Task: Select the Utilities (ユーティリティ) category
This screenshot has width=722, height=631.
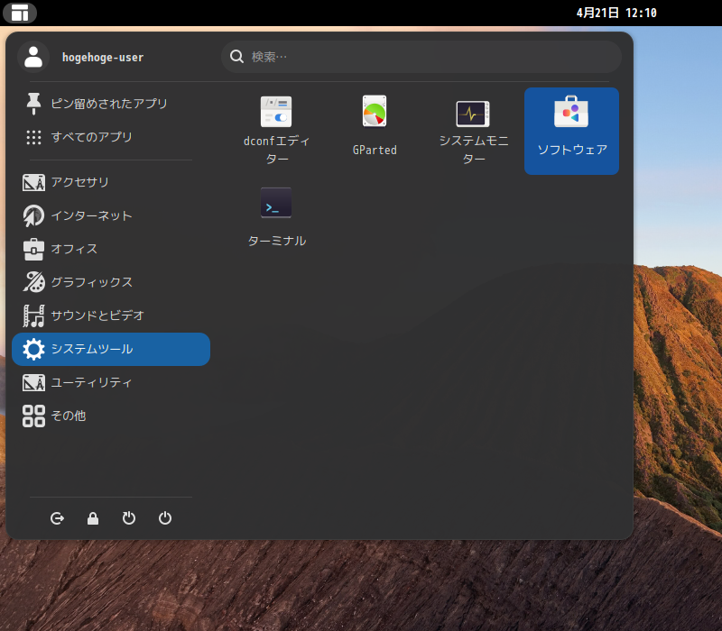Action: (91, 382)
